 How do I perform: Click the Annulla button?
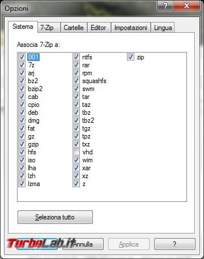coord(83,244)
